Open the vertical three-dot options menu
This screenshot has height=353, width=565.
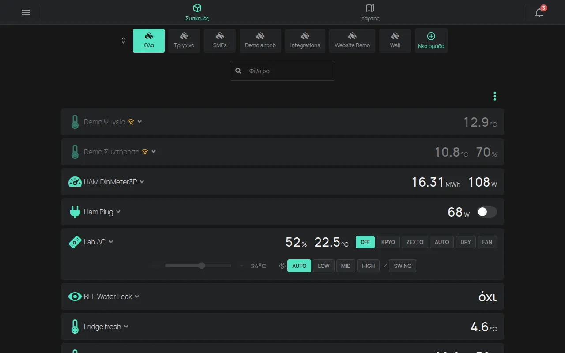pos(495,96)
